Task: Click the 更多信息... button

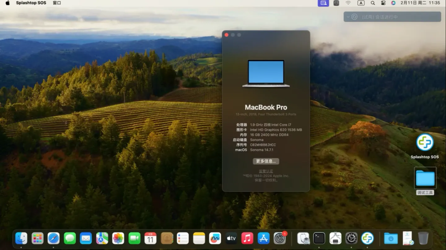Action: click(x=266, y=161)
